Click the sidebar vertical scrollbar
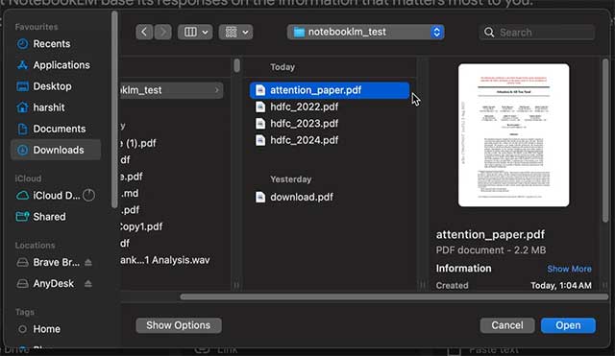 coord(114,109)
